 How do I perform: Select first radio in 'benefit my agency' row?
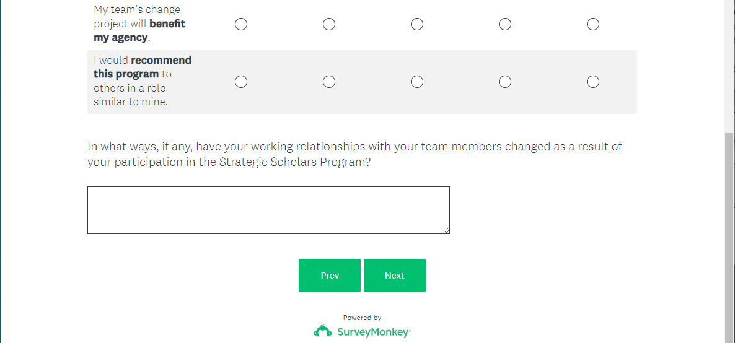[x=241, y=24]
